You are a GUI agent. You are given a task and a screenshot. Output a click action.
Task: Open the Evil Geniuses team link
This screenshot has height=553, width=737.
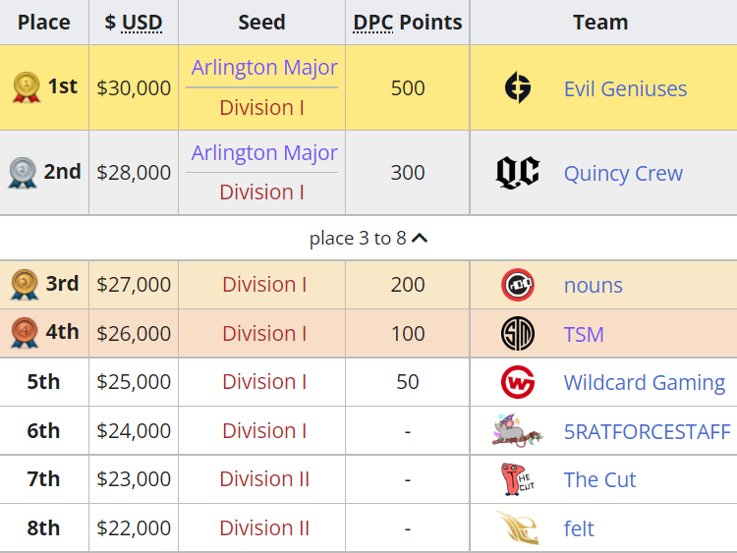(625, 89)
